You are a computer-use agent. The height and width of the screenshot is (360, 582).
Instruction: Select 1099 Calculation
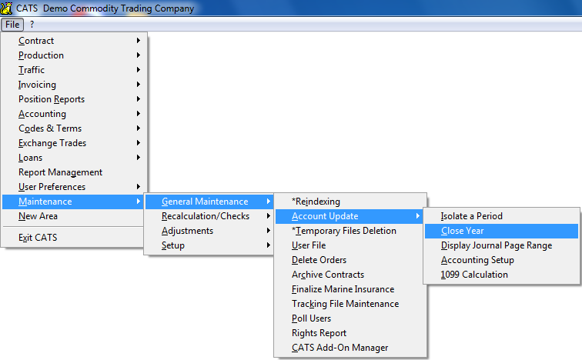[501, 275]
